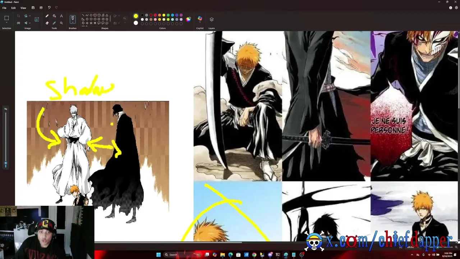Image resolution: width=460 pixels, height=259 pixels.
Task: Pick the green color swatch
Action: 168,15
